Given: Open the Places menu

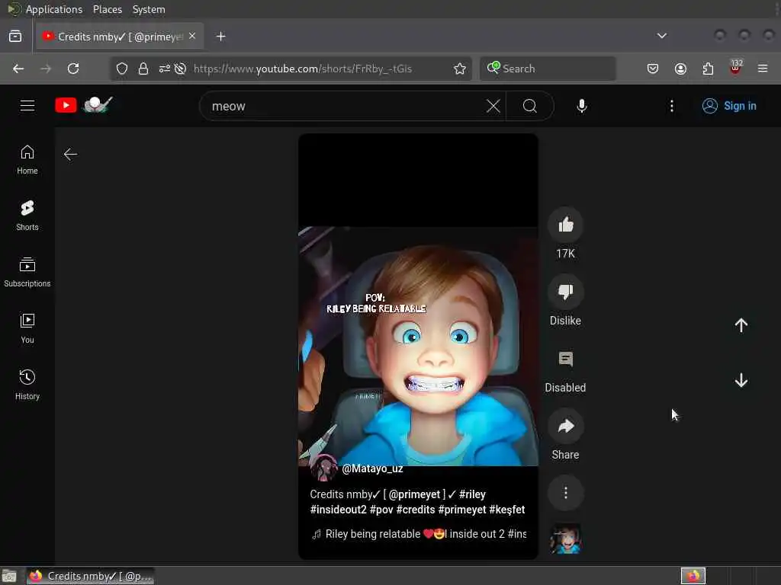Looking at the screenshot, I should [107, 9].
